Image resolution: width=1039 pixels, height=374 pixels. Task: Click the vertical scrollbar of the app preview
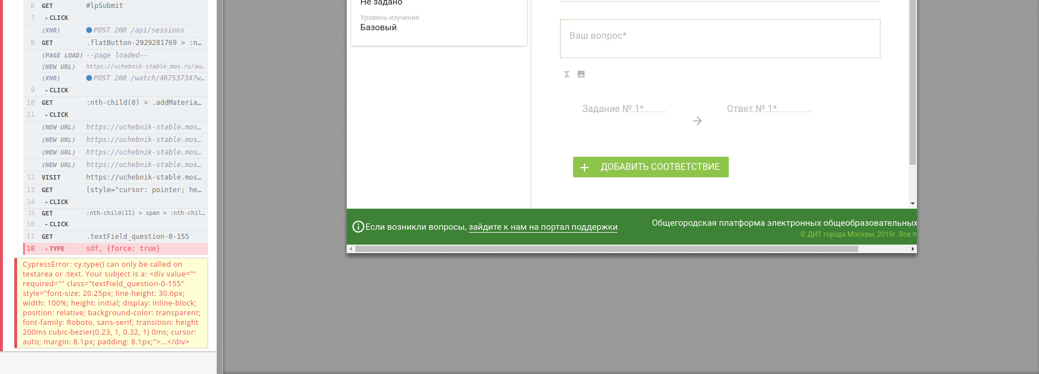912,83
